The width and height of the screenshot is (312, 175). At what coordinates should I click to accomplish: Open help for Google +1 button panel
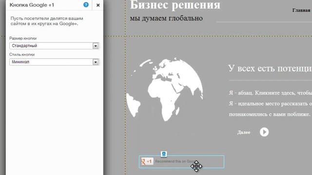point(86,5)
